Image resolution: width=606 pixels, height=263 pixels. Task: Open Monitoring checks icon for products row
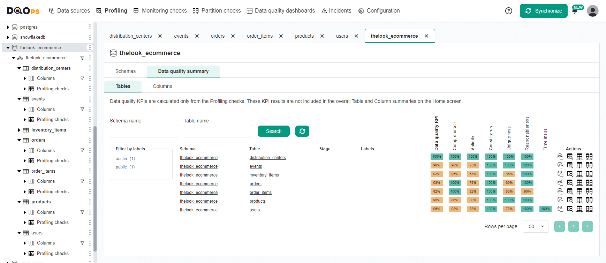580,200
